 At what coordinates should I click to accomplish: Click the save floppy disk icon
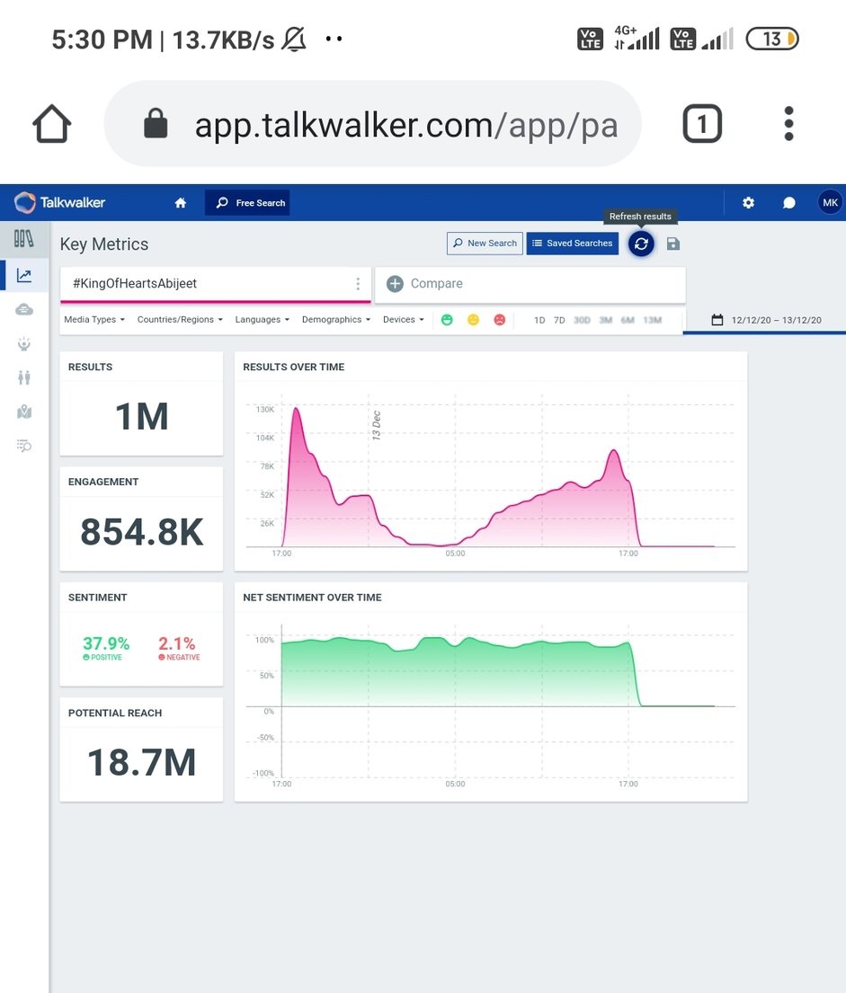coord(673,244)
